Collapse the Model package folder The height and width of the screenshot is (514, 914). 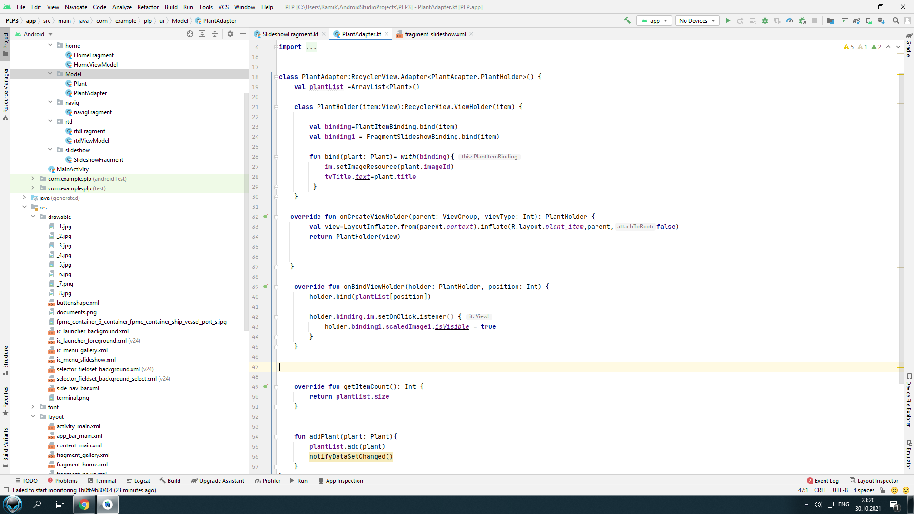point(50,74)
